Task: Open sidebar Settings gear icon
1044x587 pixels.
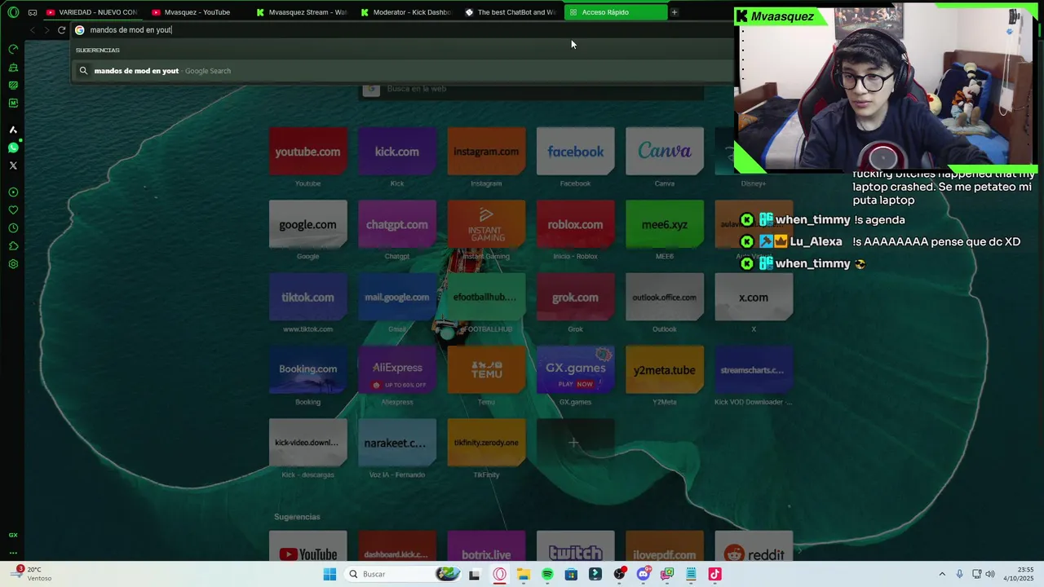Action: coord(13,264)
